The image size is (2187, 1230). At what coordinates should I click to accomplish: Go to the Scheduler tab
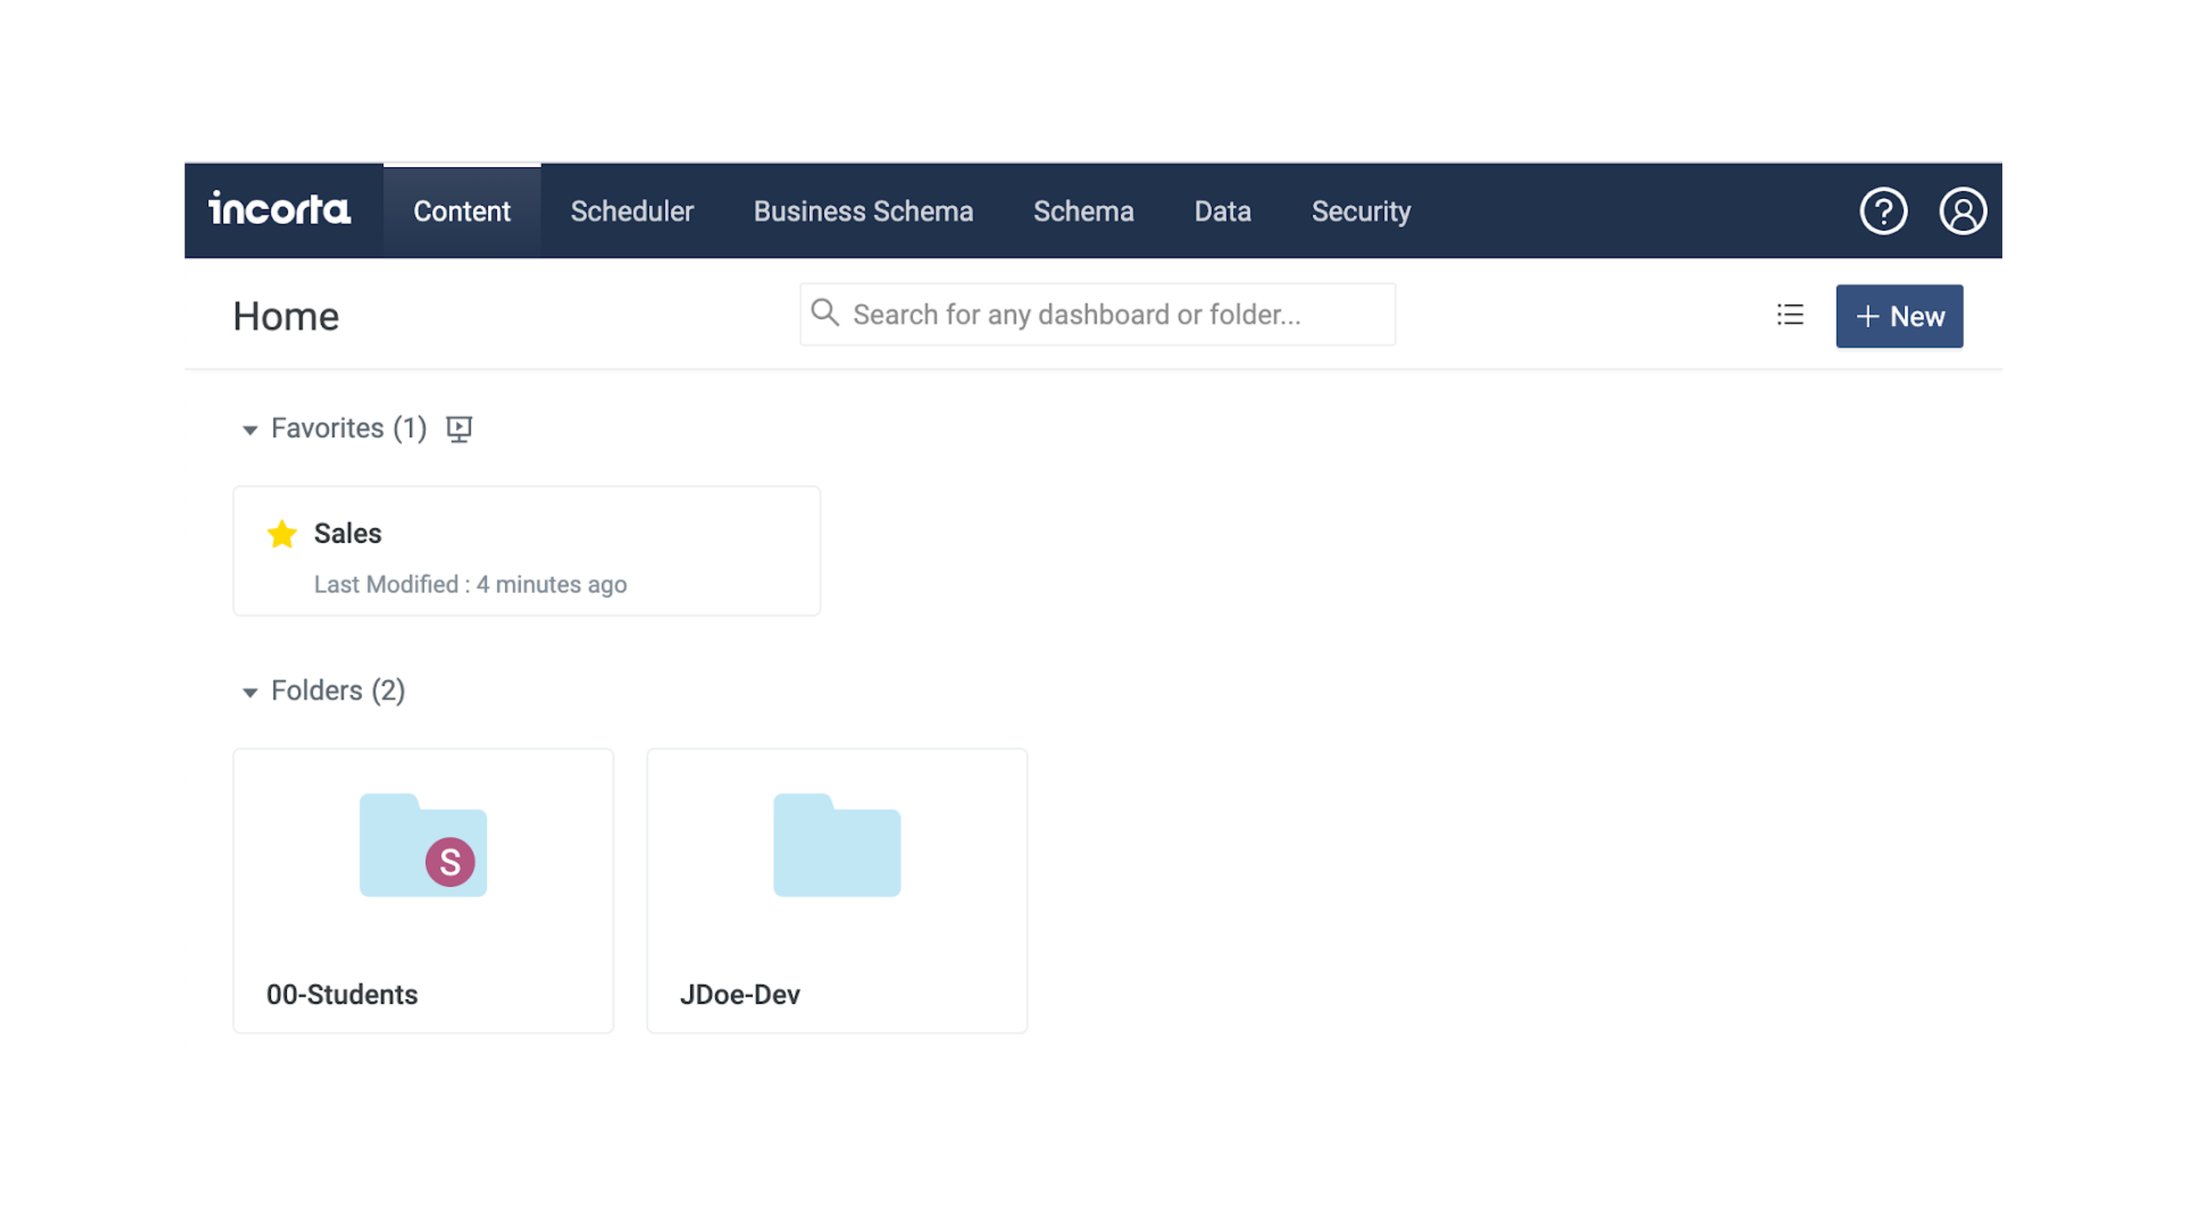(632, 211)
